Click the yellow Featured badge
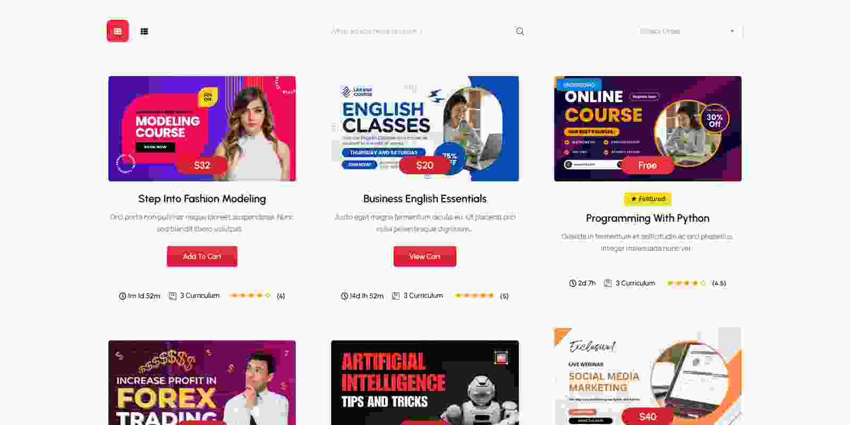 tap(648, 199)
